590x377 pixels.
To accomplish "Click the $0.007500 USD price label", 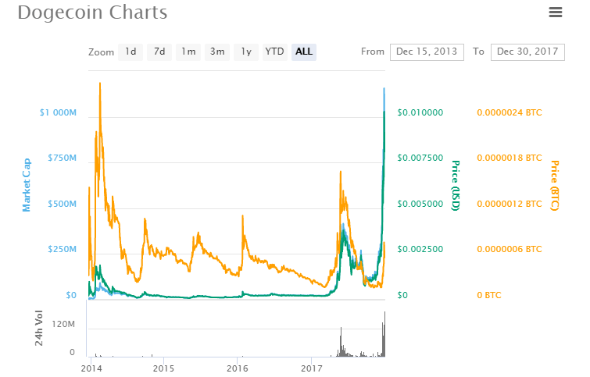I will click(x=420, y=158).
